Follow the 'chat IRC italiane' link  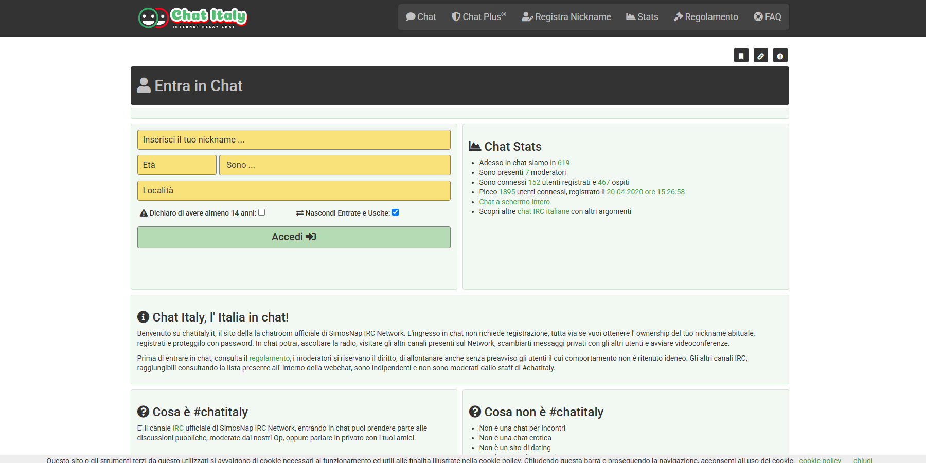click(x=543, y=211)
